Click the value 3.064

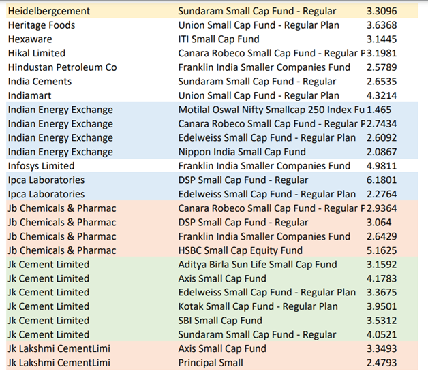pyautogui.click(x=379, y=223)
